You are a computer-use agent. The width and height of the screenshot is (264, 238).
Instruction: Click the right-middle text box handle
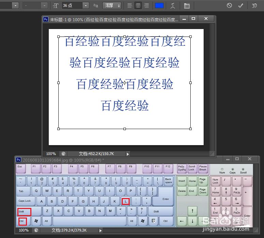pyautogui.click(x=190, y=83)
